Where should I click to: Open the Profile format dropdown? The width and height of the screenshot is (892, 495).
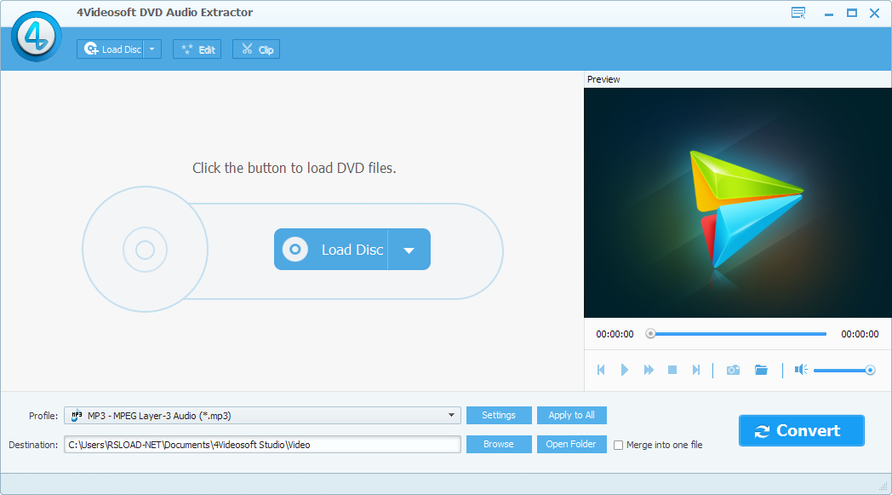click(x=453, y=415)
